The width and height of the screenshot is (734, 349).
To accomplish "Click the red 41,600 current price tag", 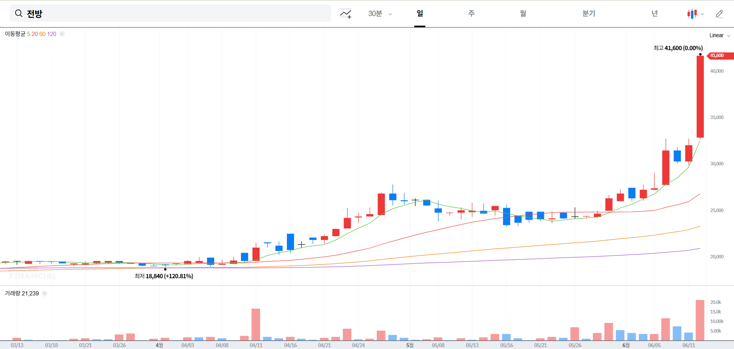I will coord(720,55).
